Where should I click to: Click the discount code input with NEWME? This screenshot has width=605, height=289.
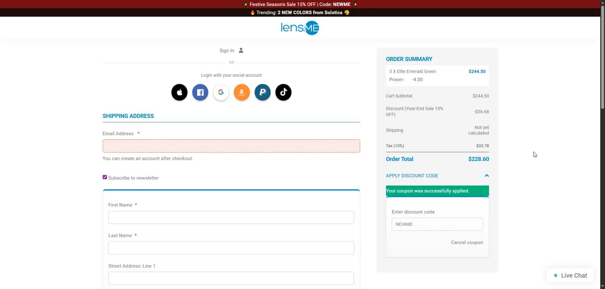click(437, 224)
